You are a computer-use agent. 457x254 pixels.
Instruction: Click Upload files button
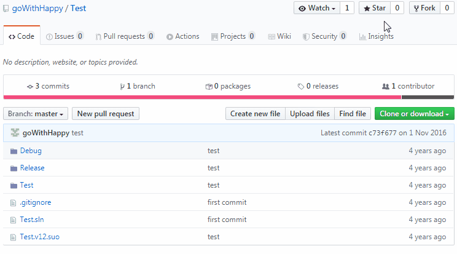tap(310, 114)
